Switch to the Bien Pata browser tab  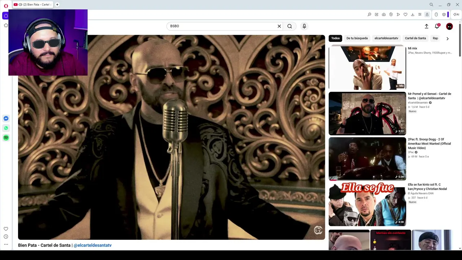[33, 5]
